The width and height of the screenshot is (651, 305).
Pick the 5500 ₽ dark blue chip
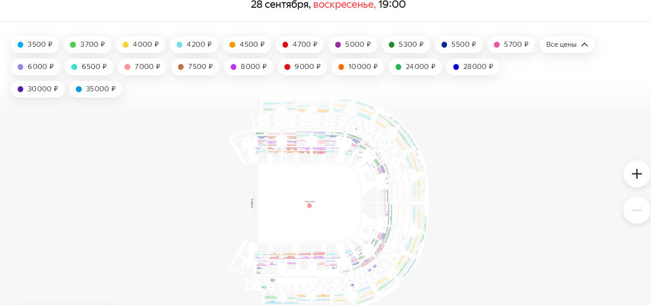[459, 44]
